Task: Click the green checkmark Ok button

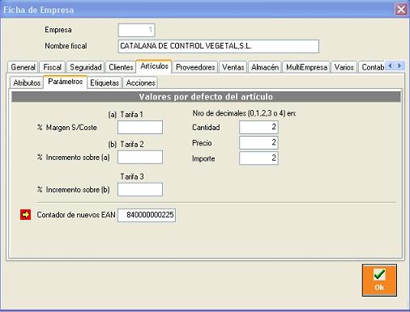Action: (379, 280)
